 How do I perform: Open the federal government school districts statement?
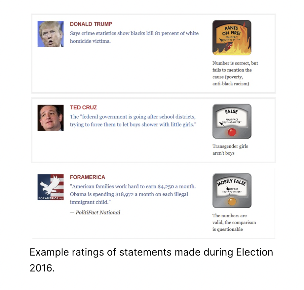(133, 121)
